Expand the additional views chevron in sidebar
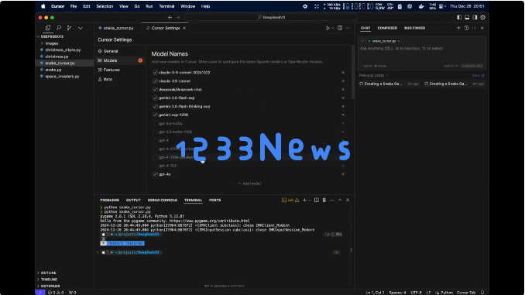Image resolution: width=525 pixels, height=295 pixels. 81,28
